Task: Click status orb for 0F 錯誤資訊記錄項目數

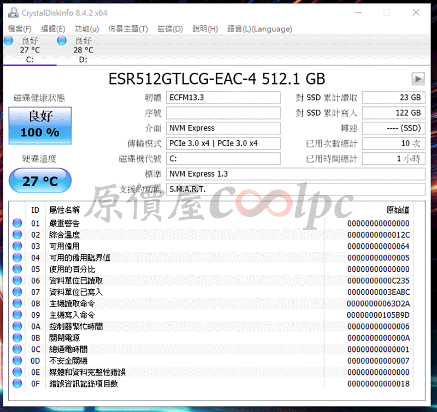Action: point(17,383)
